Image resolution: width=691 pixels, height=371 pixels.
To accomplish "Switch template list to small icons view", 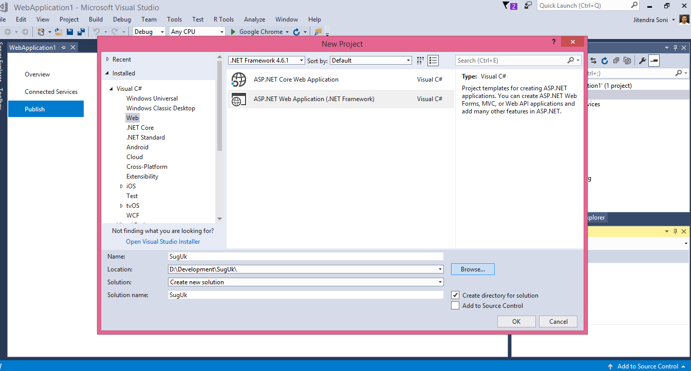I will coord(420,61).
